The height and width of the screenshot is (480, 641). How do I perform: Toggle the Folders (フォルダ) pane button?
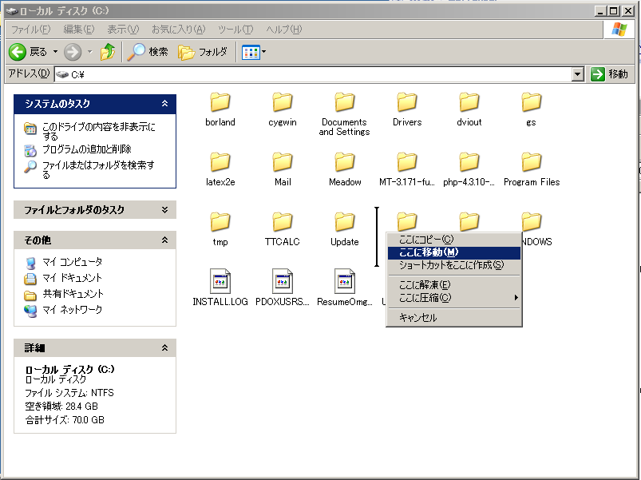(x=203, y=52)
